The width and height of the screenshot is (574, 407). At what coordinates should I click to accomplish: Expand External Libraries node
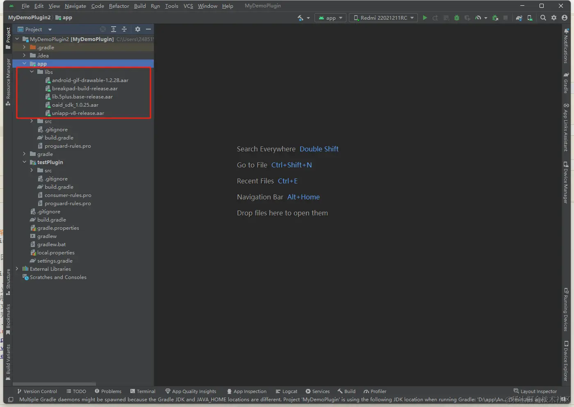click(17, 269)
